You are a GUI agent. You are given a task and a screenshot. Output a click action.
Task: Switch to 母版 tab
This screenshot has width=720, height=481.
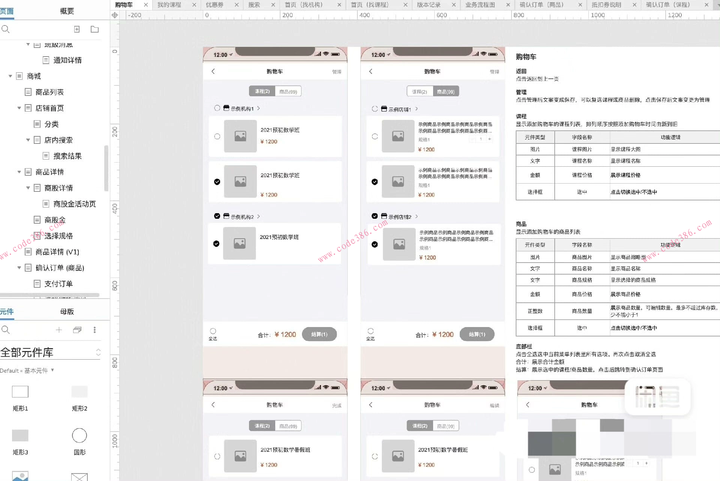point(67,311)
